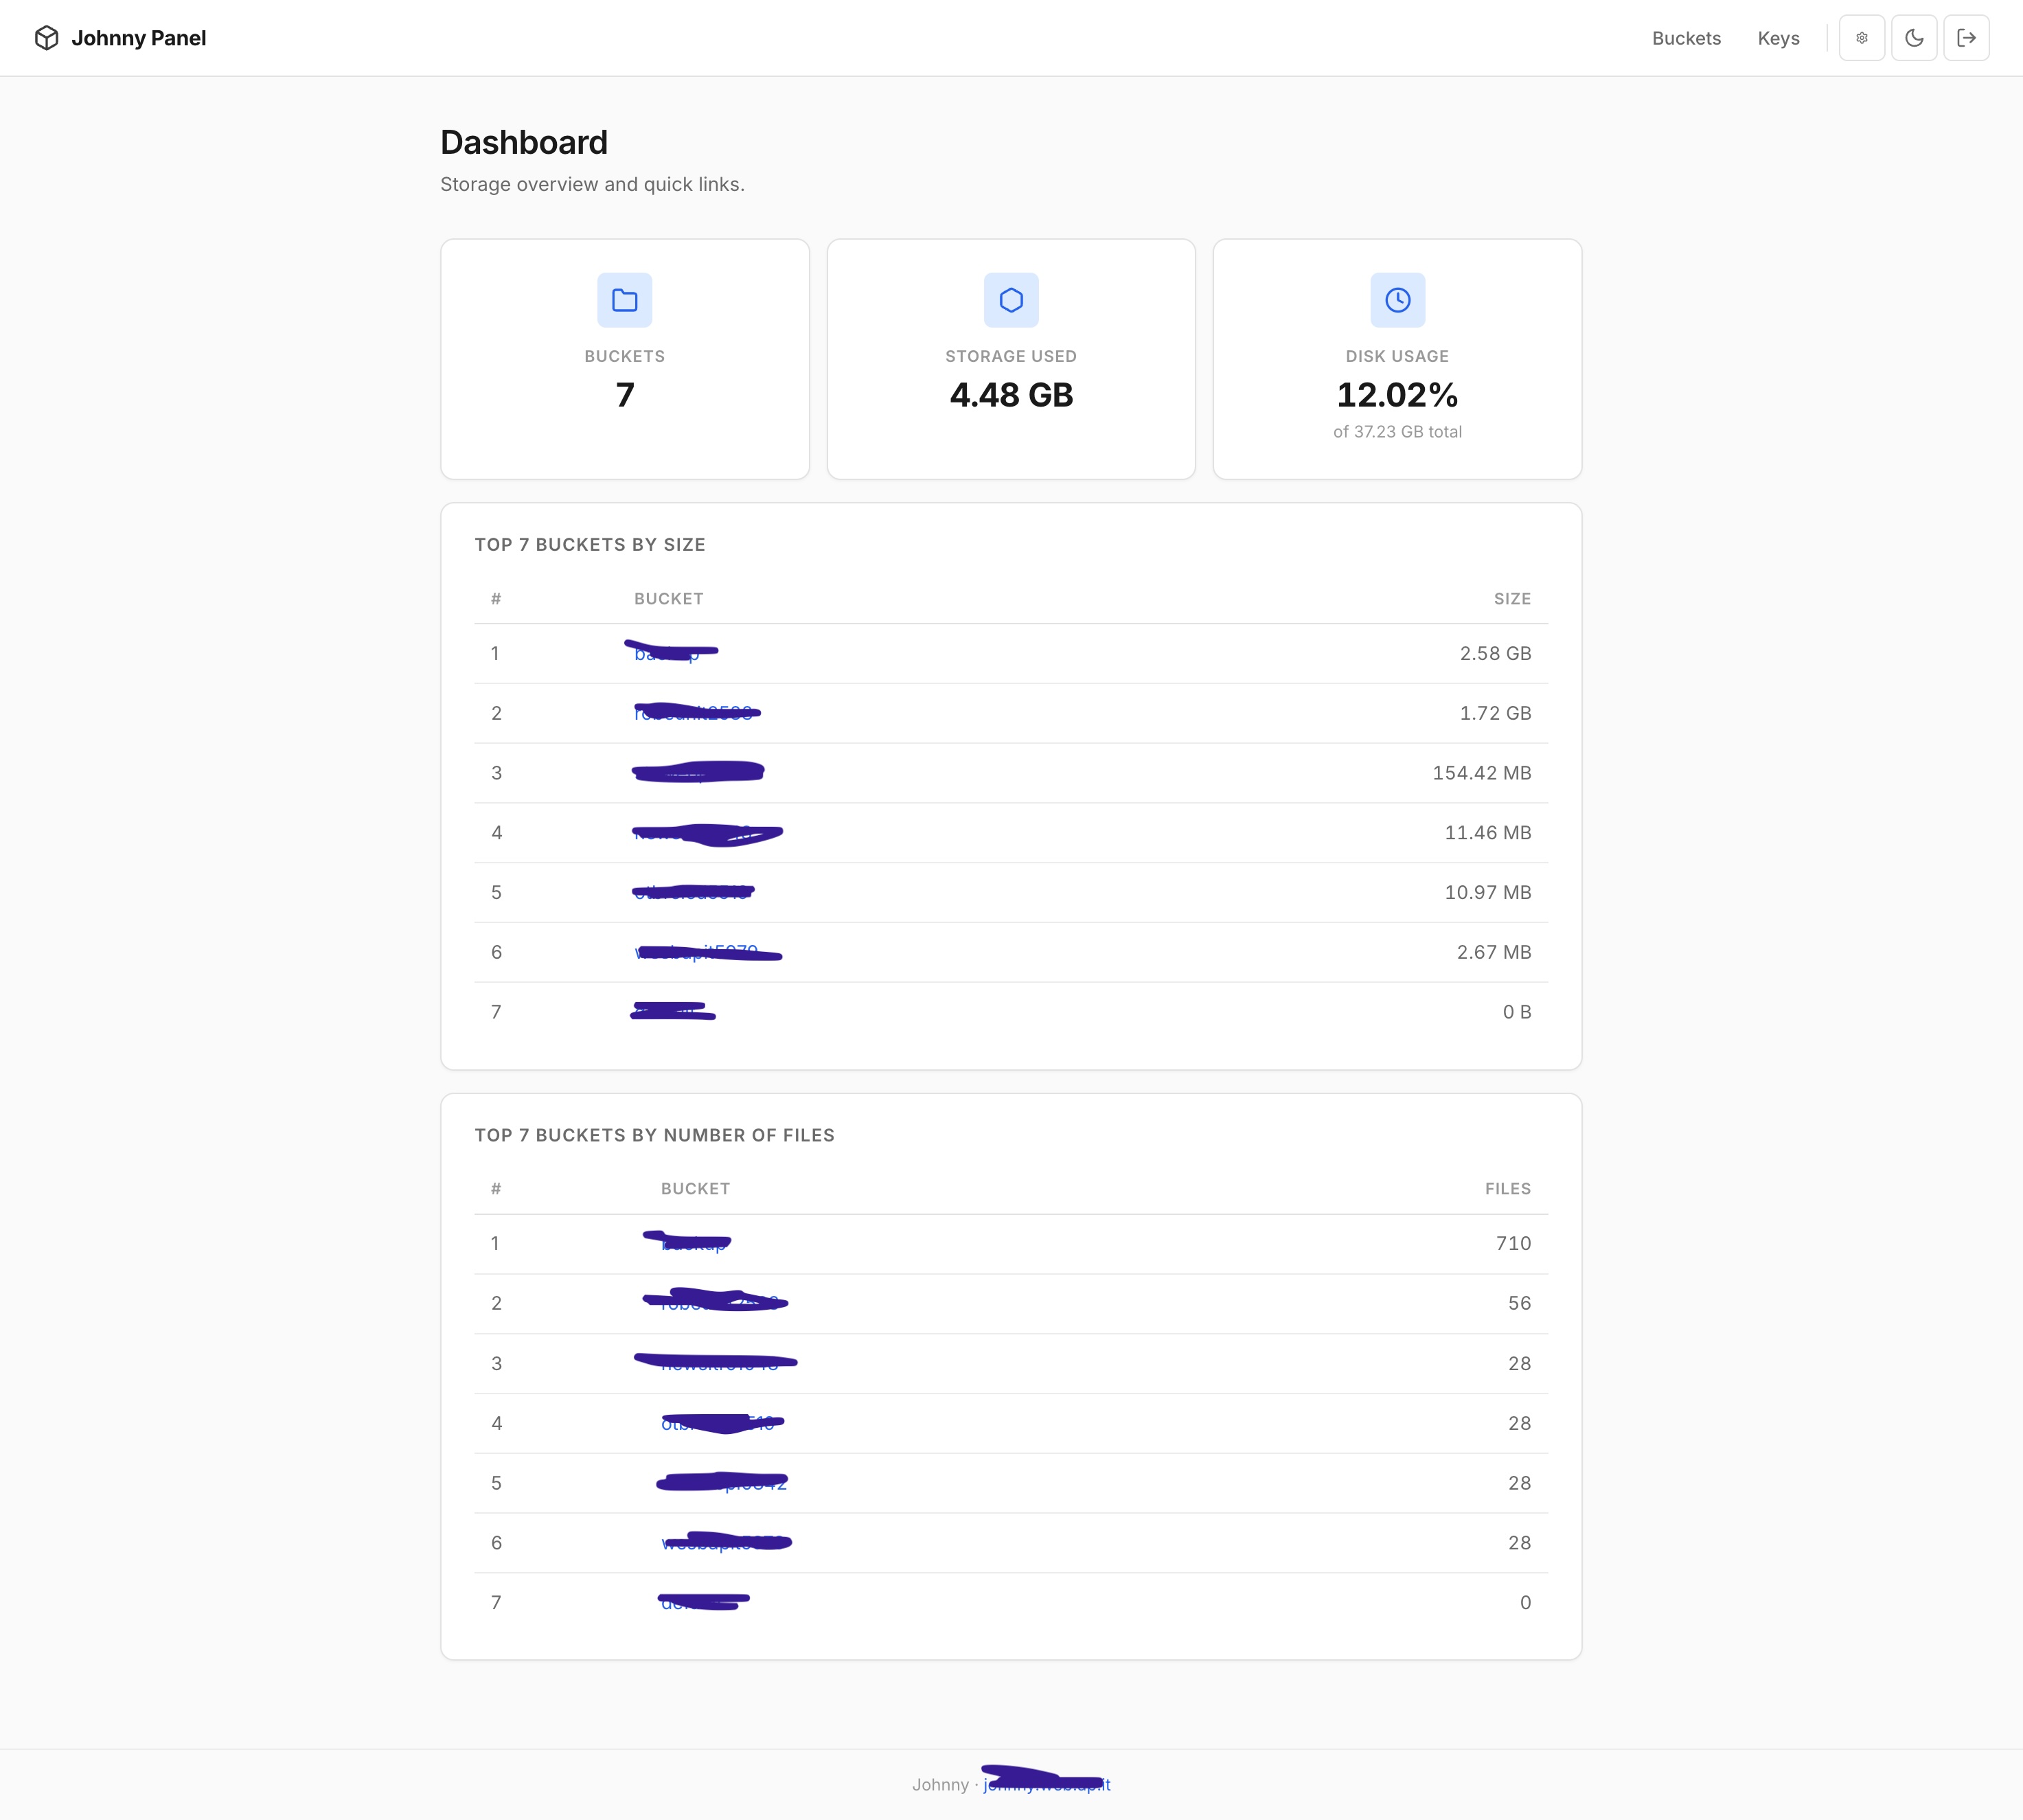Viewport: 2023px width, 1820px height.
Task: Toggle dark mode with the moon icon
Action: pos(1914,38)
